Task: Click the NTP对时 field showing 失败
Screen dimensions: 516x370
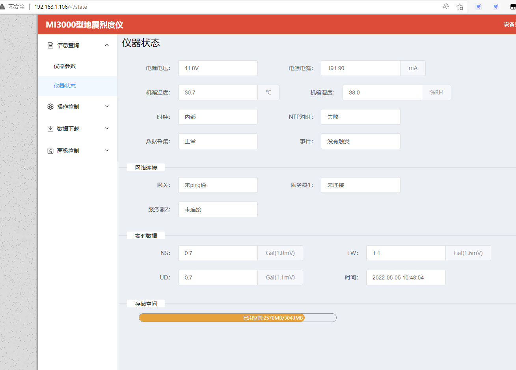Action: click(361, 117)
